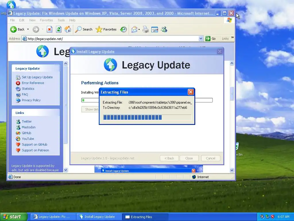
Task: Open the address bar dropdown arrow
Action: (201, 39)
